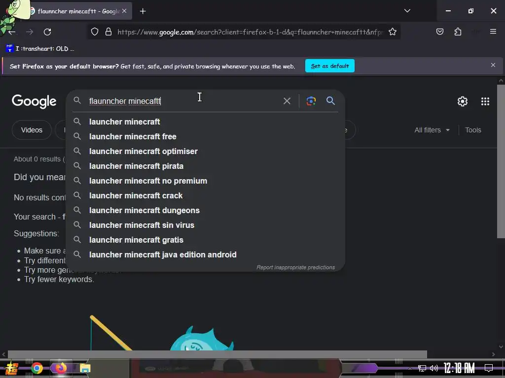Viewport: 505px width, 378px height.
Task: Go back with the back arrow
Action: coord(12,32)
